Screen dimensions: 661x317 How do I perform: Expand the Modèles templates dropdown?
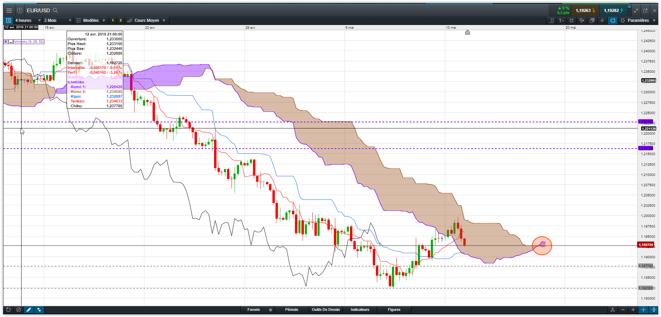[91, 20]
